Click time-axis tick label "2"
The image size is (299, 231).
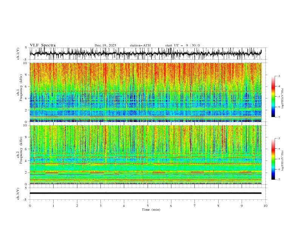(77, 206)
